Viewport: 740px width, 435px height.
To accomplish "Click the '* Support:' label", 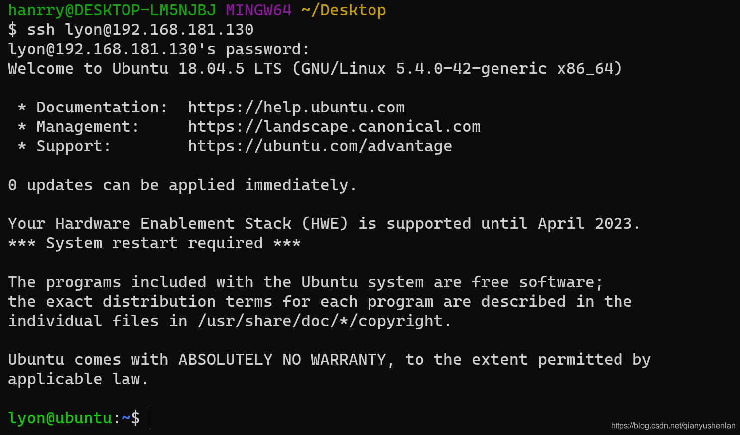I will (64, 146).
